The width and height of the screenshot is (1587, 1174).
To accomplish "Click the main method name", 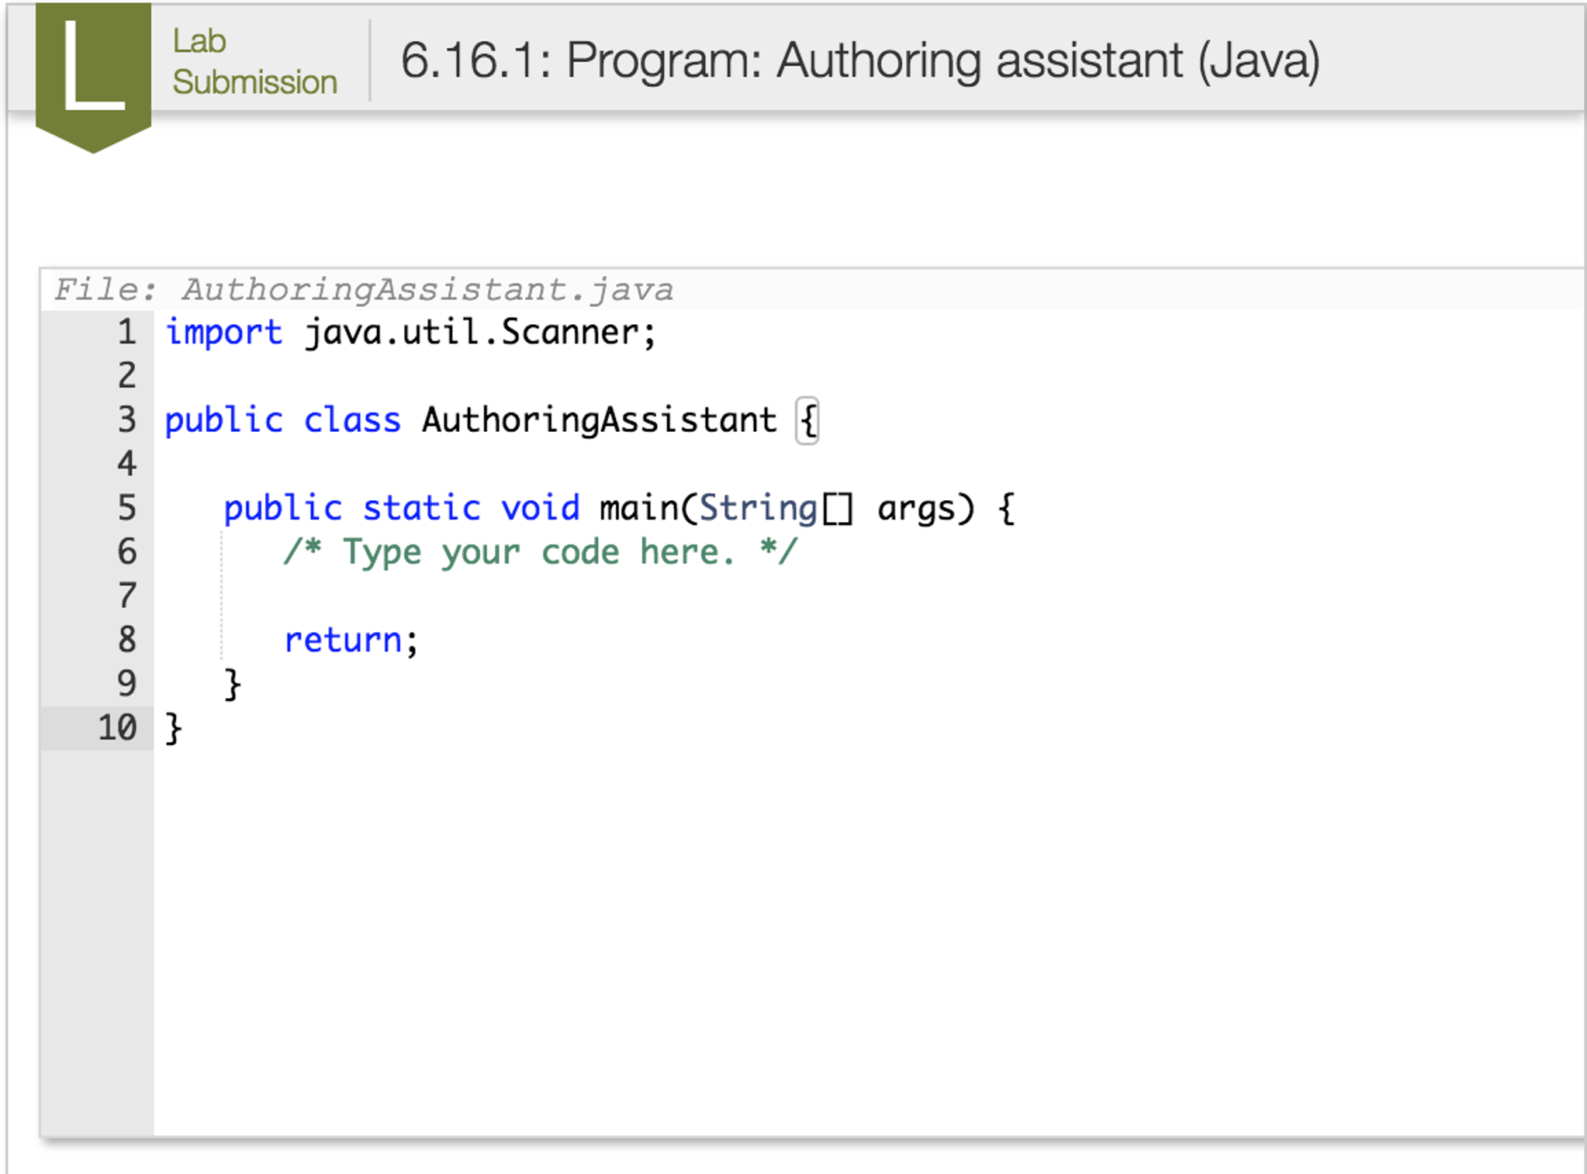I will coord(638,509).
